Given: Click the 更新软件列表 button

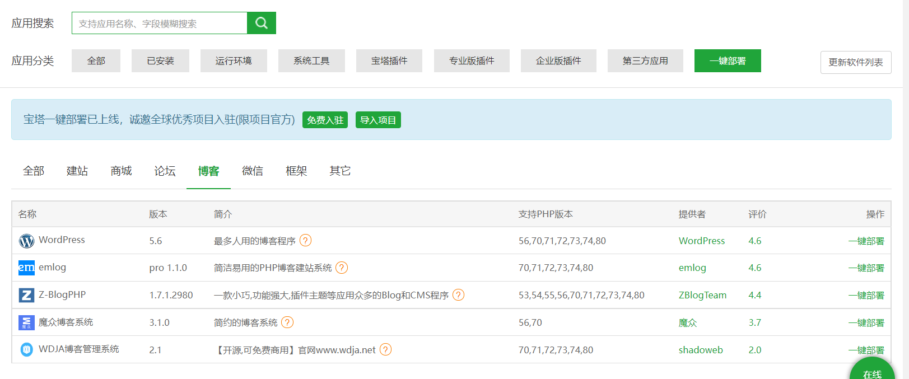Looking at the screenshot, I should [856, 62].
